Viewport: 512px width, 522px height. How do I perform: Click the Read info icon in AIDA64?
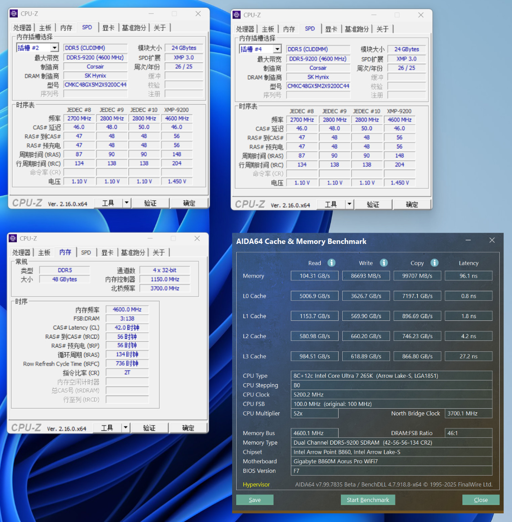click(331, 263)
